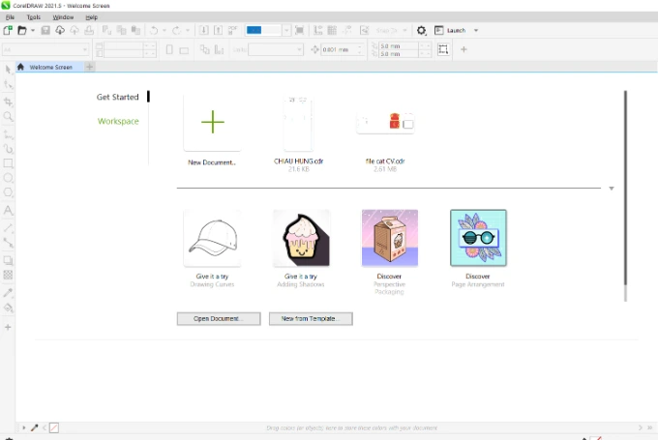Screen dimensions: 658x440
Task: Click the New Document plus thumbnail
Action: click(212, 123)
